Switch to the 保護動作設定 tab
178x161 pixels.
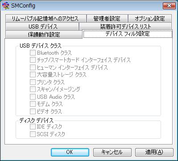(x=44, y=35)
